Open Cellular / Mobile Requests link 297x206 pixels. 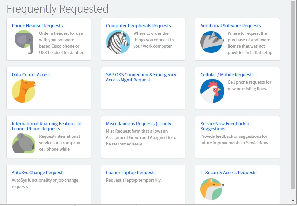coord(227,75)
